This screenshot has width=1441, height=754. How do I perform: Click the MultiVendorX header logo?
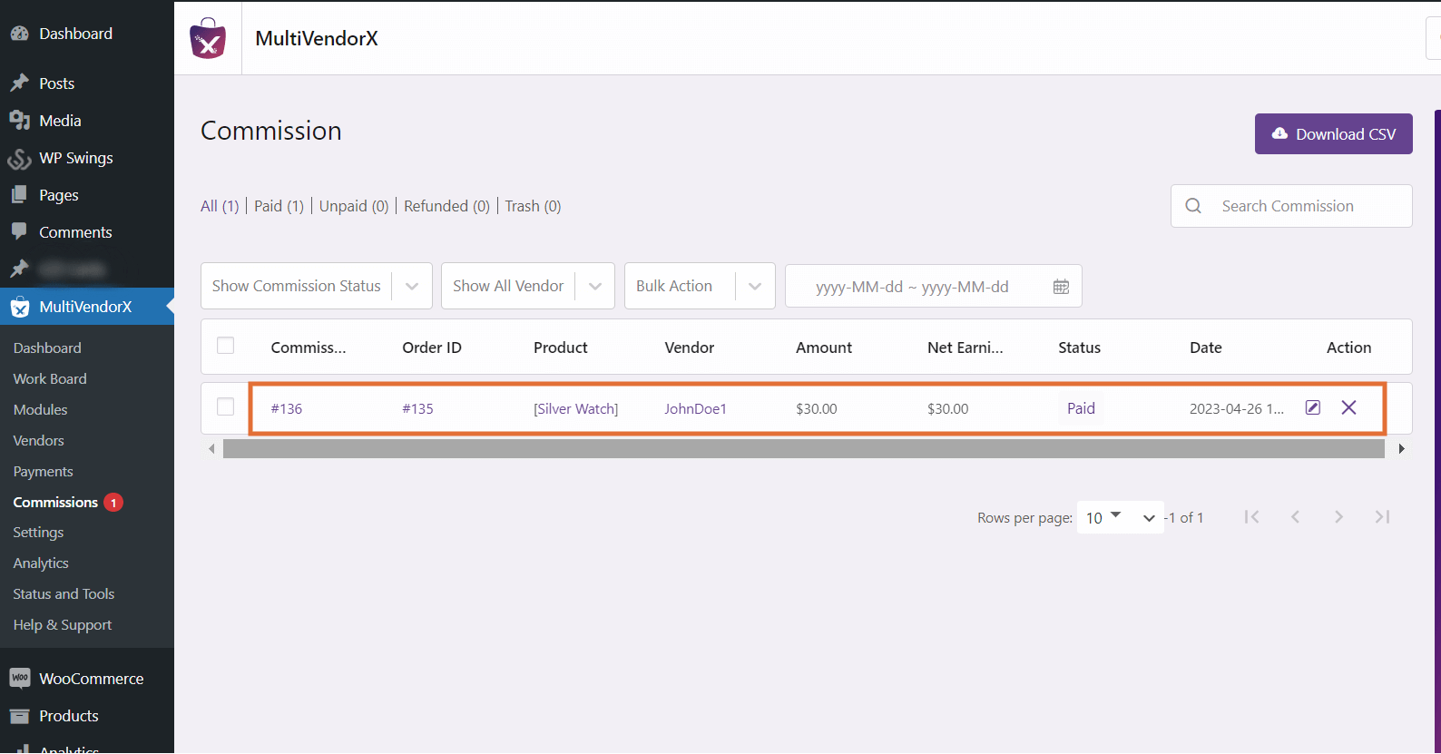coord(208,38)
